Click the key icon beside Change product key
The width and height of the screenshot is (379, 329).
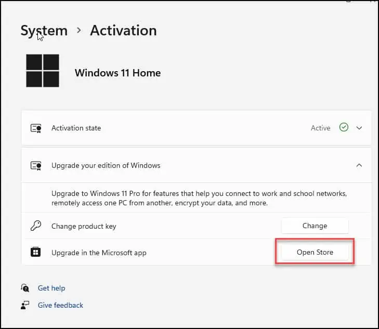coord(36,226)
